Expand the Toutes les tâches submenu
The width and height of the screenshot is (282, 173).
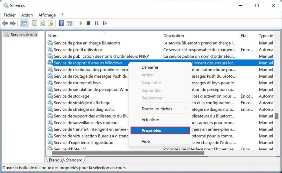click(x=160, y=109)
